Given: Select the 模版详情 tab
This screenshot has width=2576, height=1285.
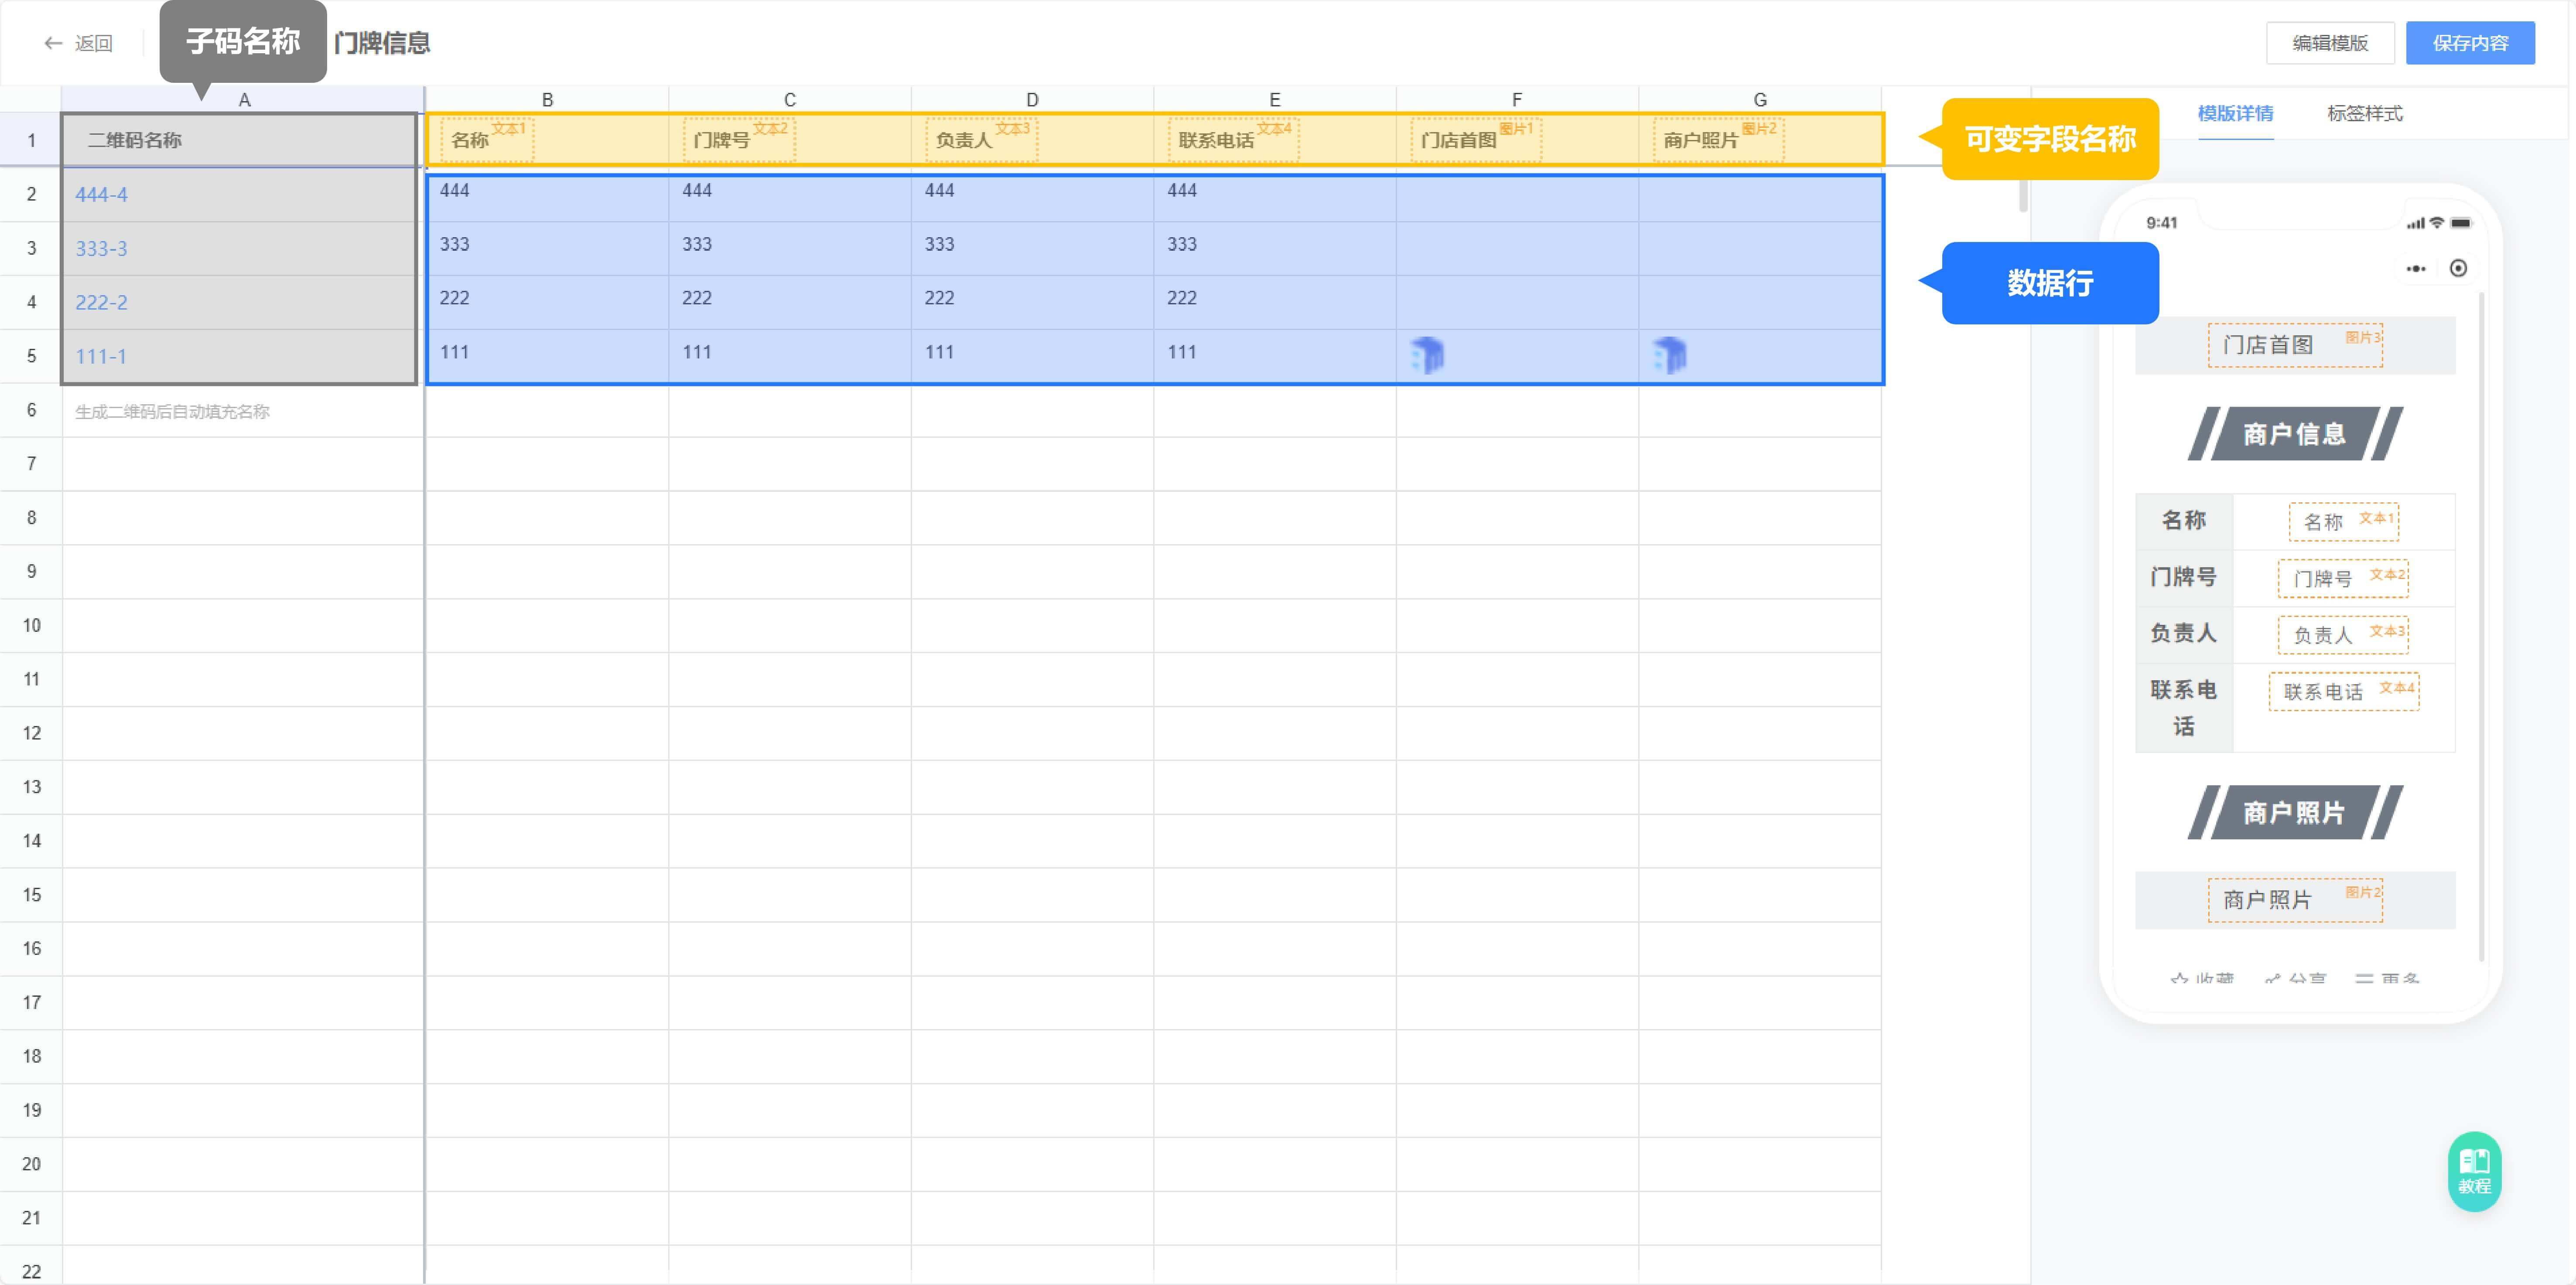Looking at the screenshot, I should [x=2234, y=113].
